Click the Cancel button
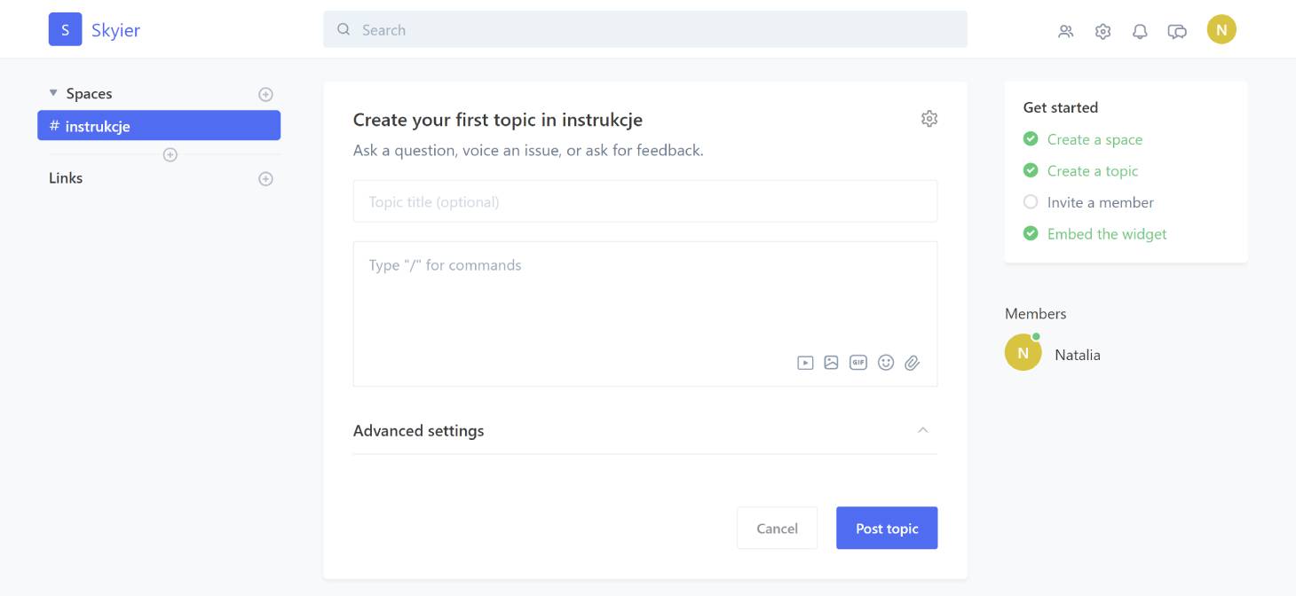Viewport: 1296px width, 596px height. (777, 528)
